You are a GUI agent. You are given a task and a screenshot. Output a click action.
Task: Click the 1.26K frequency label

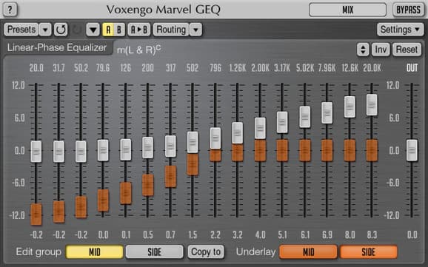tap(237, 68)
